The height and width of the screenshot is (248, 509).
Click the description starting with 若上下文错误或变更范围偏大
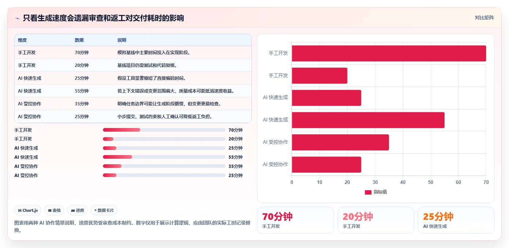176,91
